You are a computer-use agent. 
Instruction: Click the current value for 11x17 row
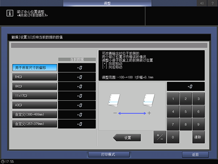point(77,96)
